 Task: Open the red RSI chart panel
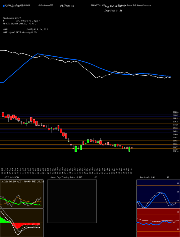pyautogui.click(x=158, y=223)
